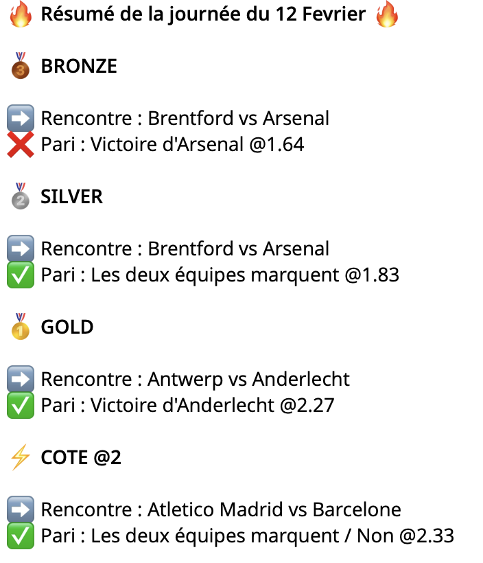483x563 pixels.
Task: Click the "COTE @2" heading text
Action: 81,457
